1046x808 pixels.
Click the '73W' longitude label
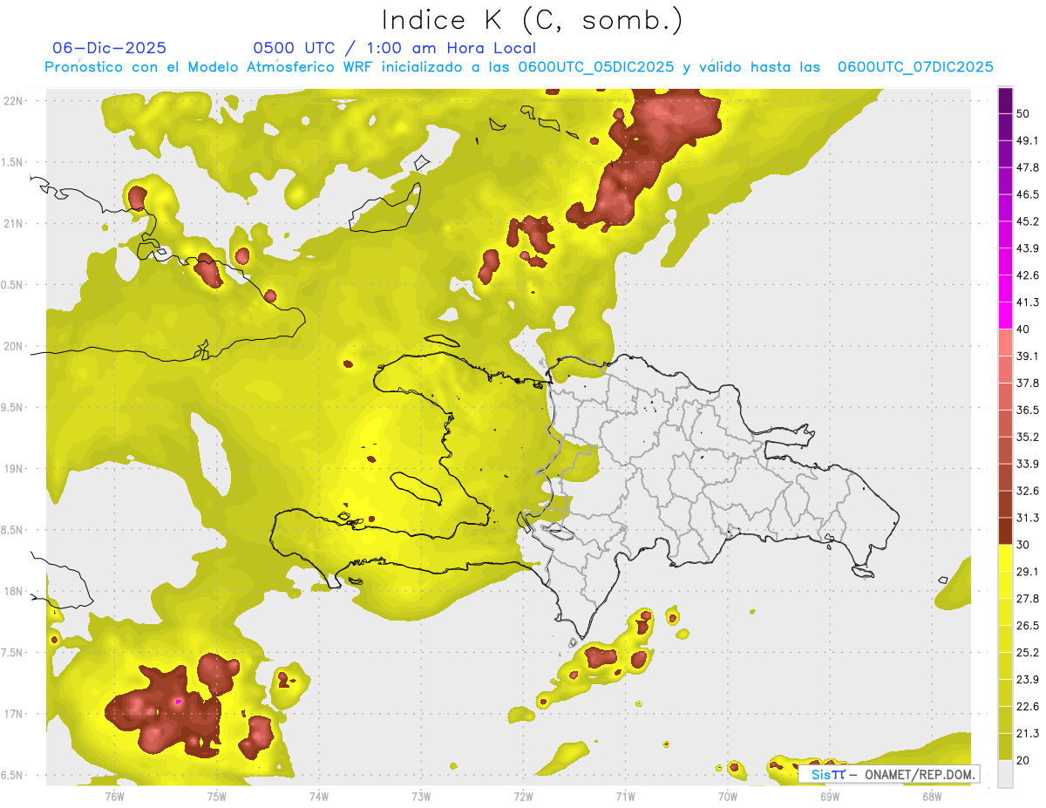(x=421, y=797)
